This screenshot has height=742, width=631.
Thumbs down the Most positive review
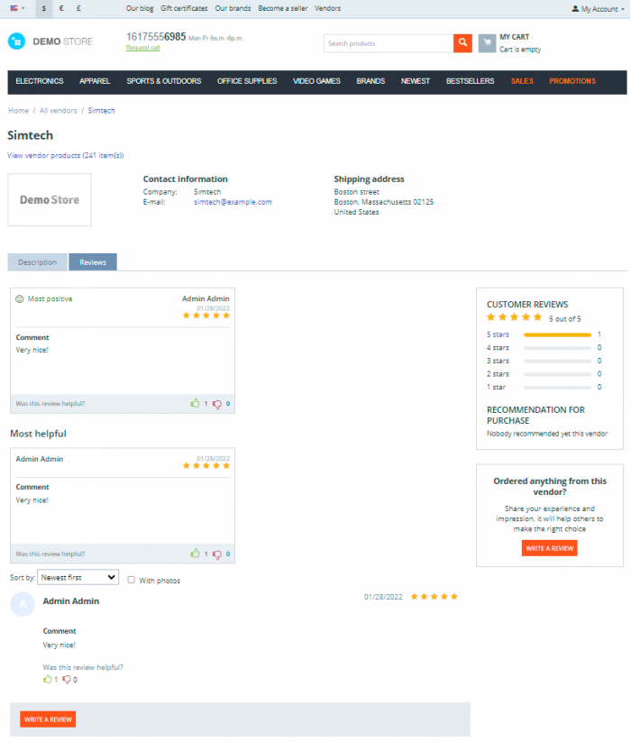[x=217, y=404]
